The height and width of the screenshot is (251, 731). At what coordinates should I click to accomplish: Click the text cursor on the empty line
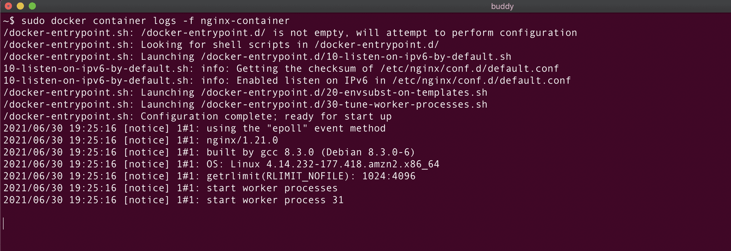[x=3, y=223]
